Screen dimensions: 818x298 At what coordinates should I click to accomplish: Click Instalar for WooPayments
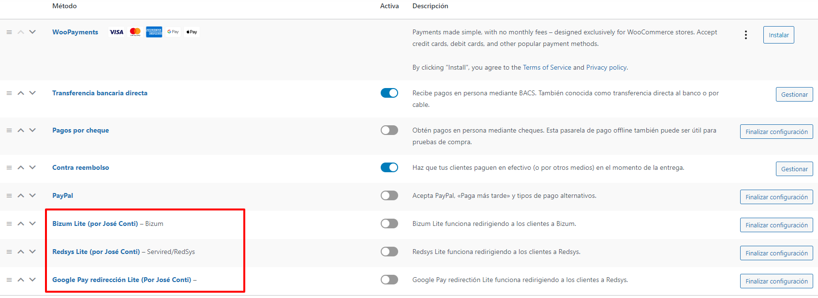click(779, 35)
